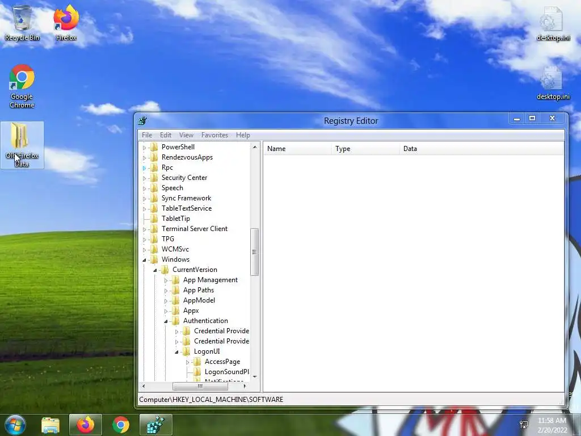Viewport: 581px width, 436px height.
Task: Click the tree horizontal scroll right arrow
Action: click(x=244, y=386)
